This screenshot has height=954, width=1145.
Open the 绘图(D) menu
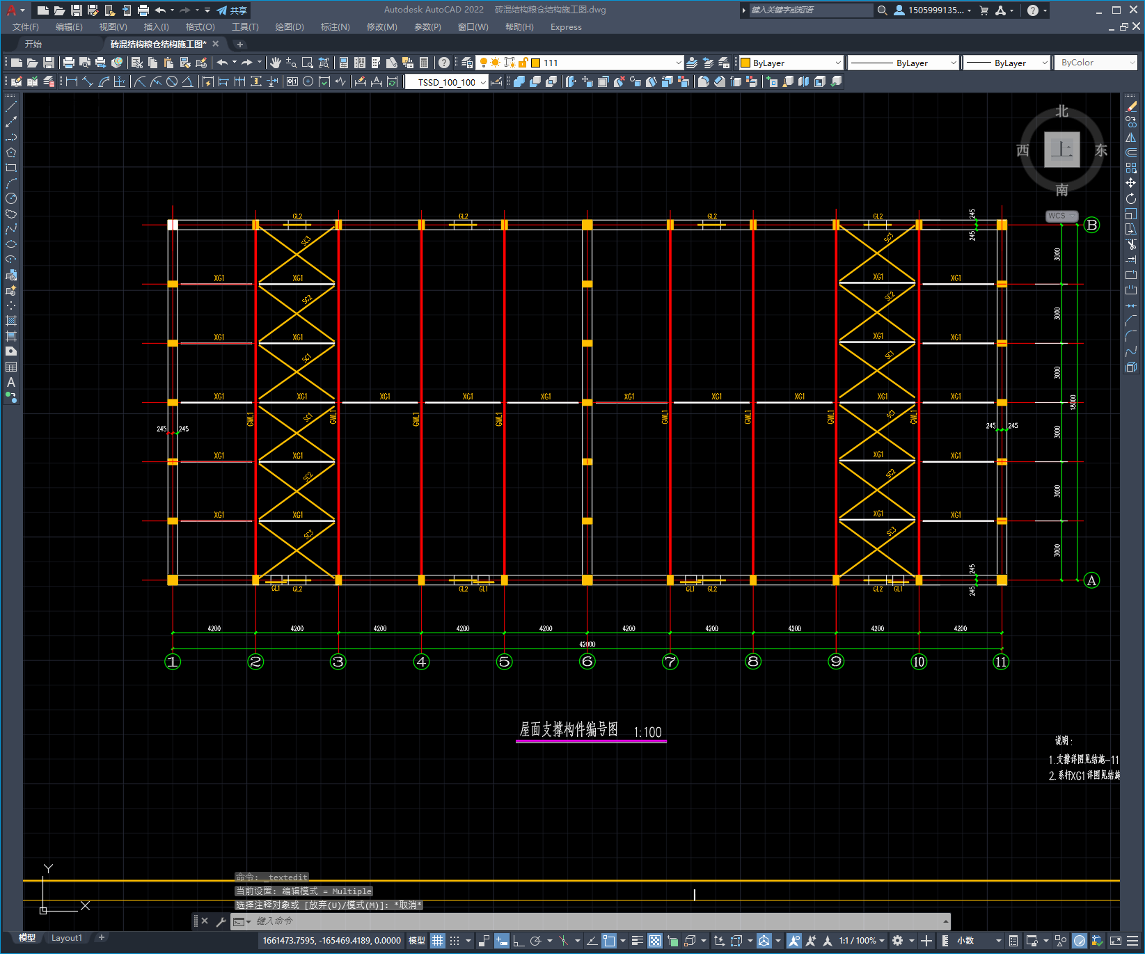click(x=290, y=27)
